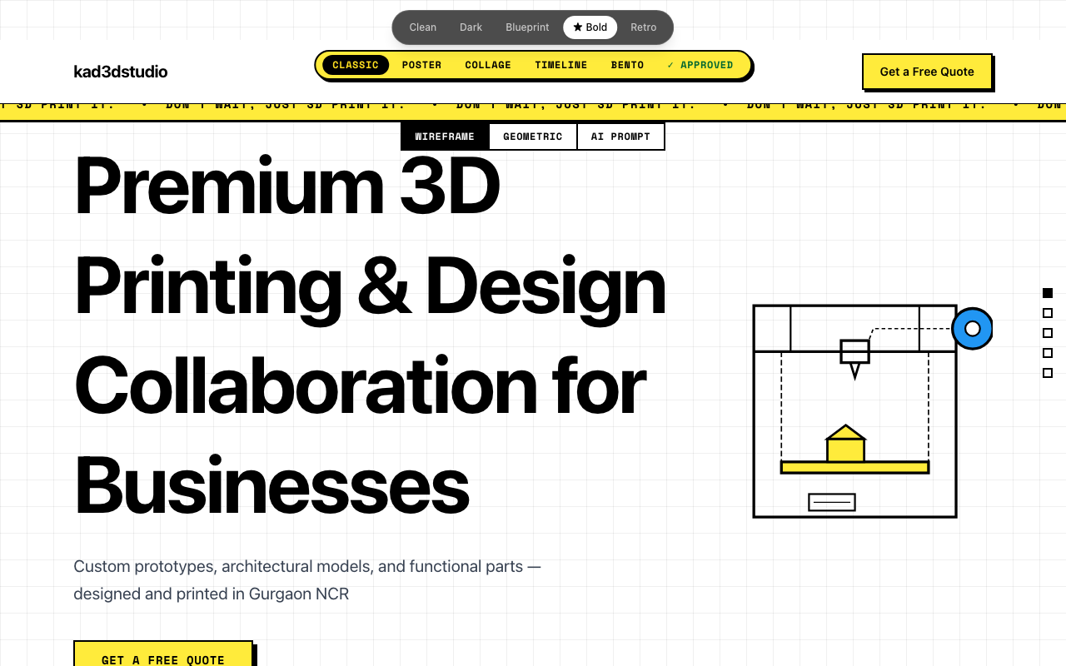Choose the Retro theme option
1066x666 pixels.
click(x=643, y=27)
